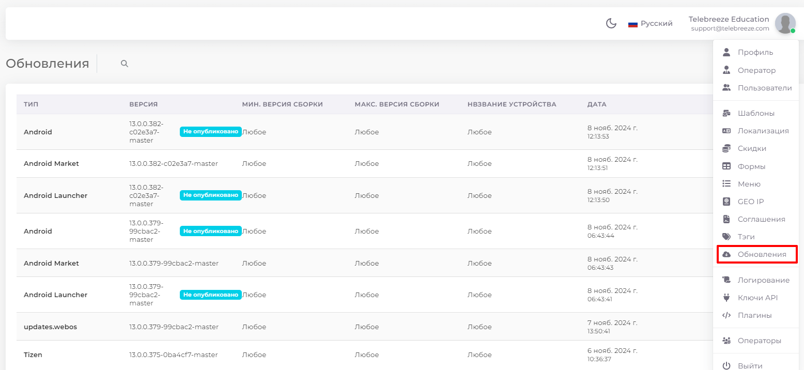Image resolution: width=804 pixels, height=370 pixels.
Task: Click Не опубликовано badge in 06:43:41 Launcher row
Action: click(210, 295)
